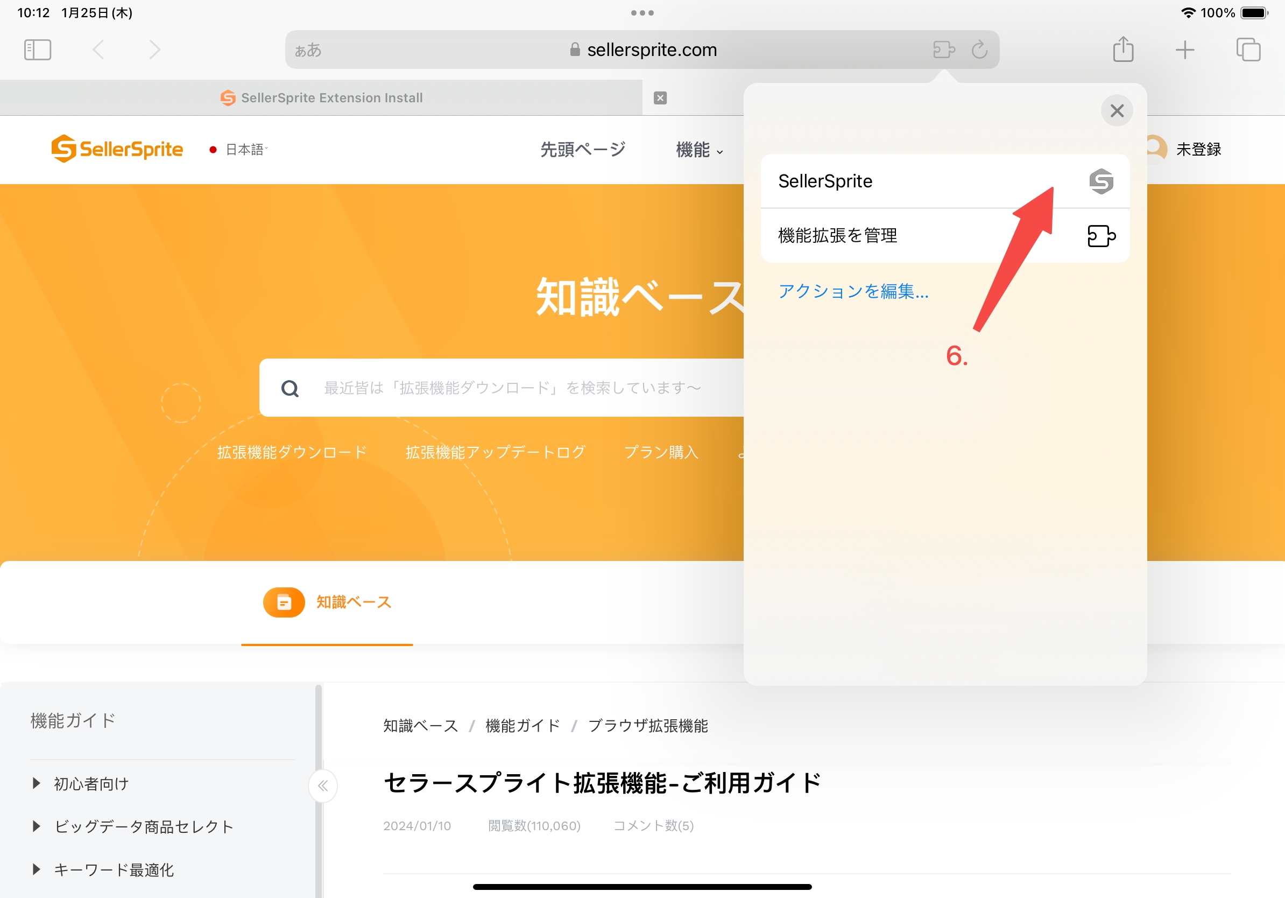Tap the battery status icon
The height and width of the screenshot is (898, 1285).
(1254, 13)
